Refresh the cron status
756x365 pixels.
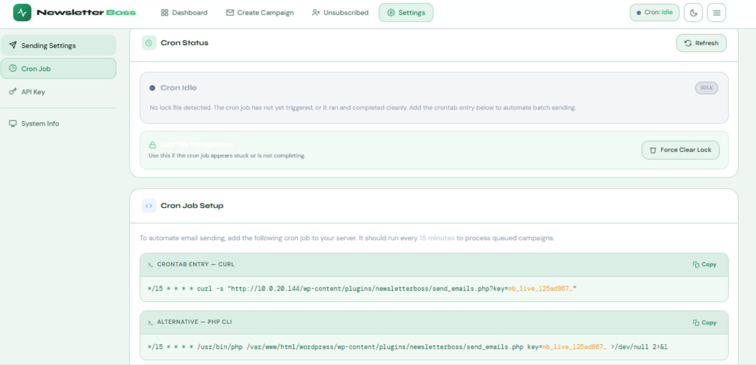[x=701, y=43]
